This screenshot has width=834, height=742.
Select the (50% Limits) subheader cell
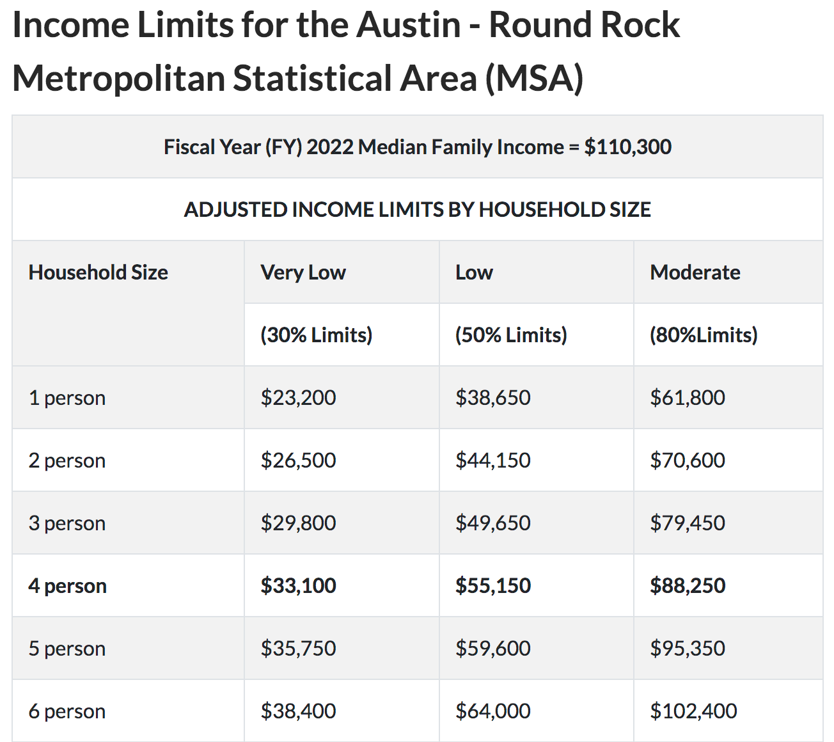tap(536, 335)
